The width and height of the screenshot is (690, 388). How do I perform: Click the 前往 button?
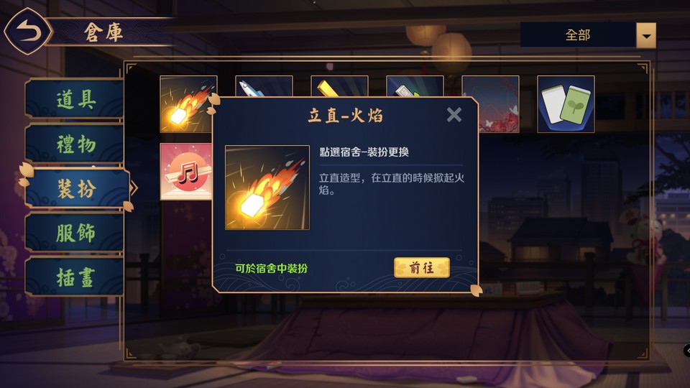422,267
